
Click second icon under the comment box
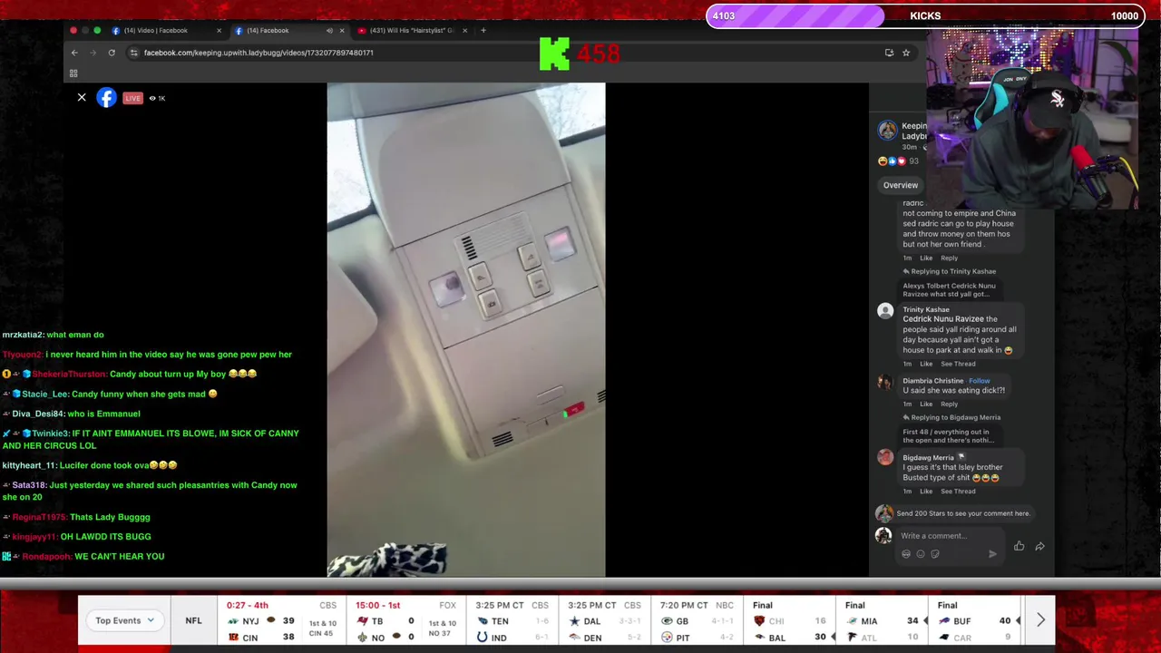tap(921, 554)
